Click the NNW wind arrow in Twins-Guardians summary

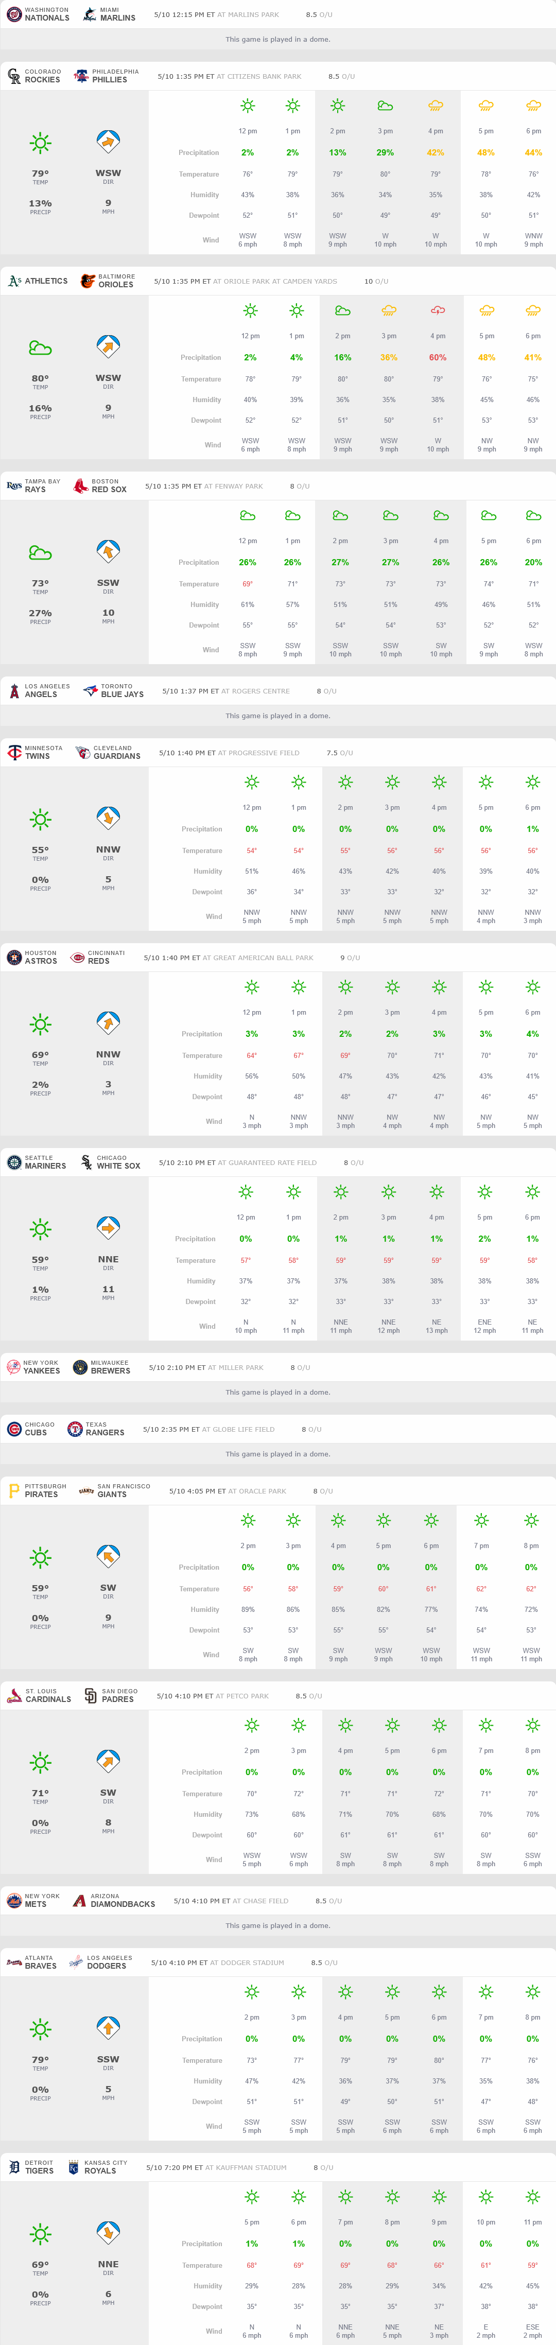pos(108,819)
